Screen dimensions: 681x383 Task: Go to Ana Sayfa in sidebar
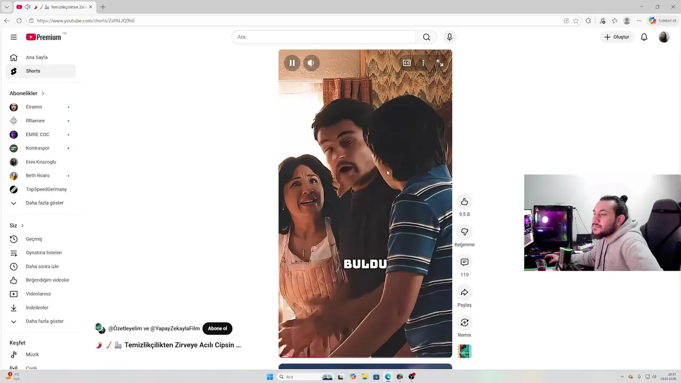40,57
